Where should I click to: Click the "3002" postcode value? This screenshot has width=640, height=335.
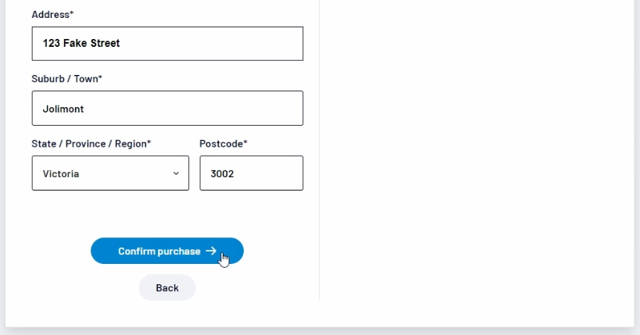click(223, 174)
